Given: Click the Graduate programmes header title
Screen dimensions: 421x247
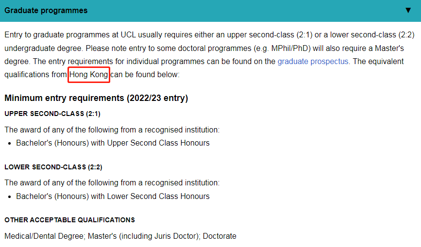Looking at the screenshot, I should 46,11.
